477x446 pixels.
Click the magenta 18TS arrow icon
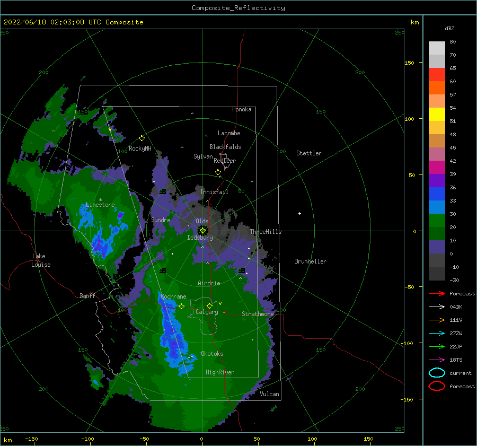[437, 360]
